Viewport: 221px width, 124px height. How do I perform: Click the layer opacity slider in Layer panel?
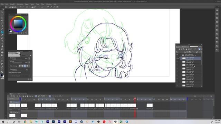pos(194,47)
